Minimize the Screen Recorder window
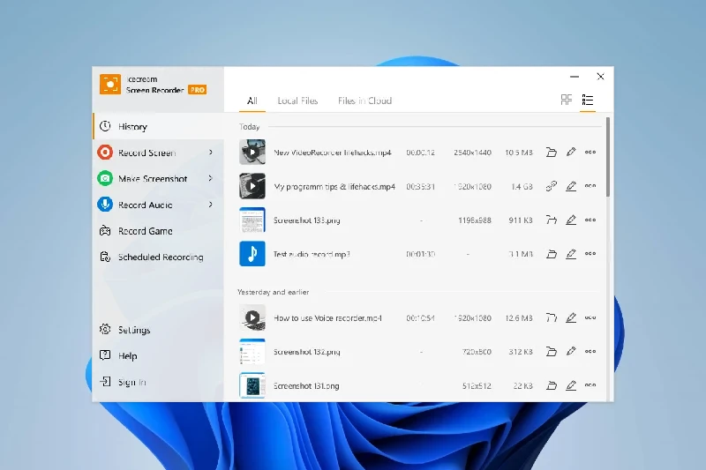Screen dimensions: 706x470 coord(575,77)
